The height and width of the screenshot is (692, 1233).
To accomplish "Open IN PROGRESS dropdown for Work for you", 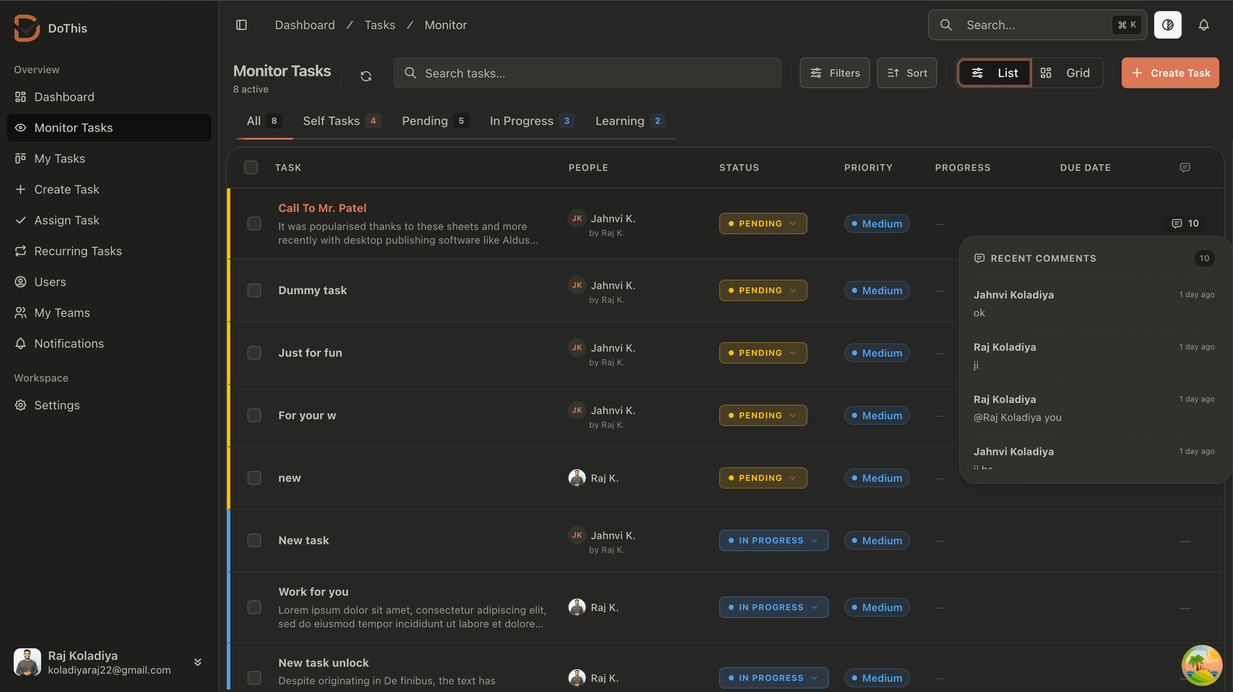I will click(774, 607).
